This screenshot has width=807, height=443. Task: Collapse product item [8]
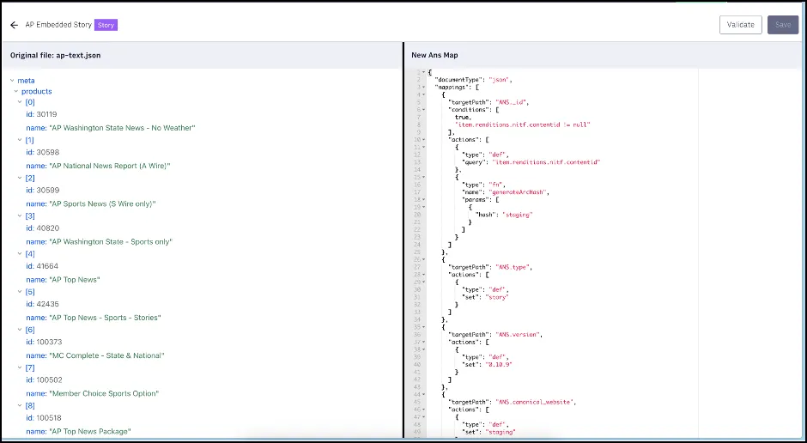pyautogui.click(x=20, y=405)
